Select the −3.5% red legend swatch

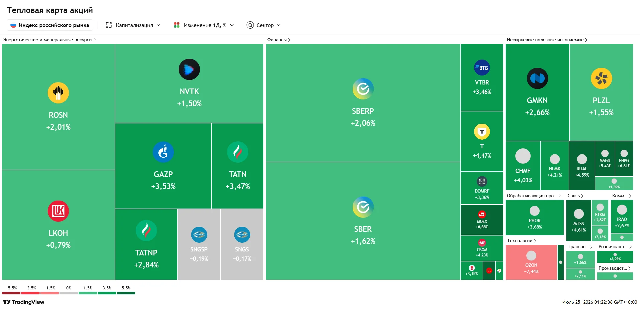[30, 293]
